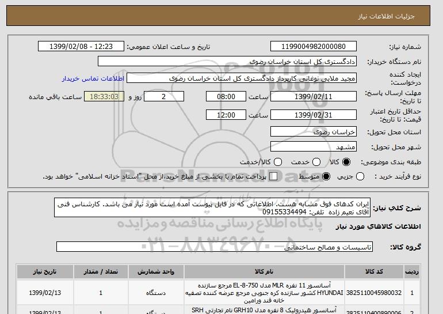Click the دستگاه unit cell in row 1
Screen dimensions: 443x314
tap(156, 293)
